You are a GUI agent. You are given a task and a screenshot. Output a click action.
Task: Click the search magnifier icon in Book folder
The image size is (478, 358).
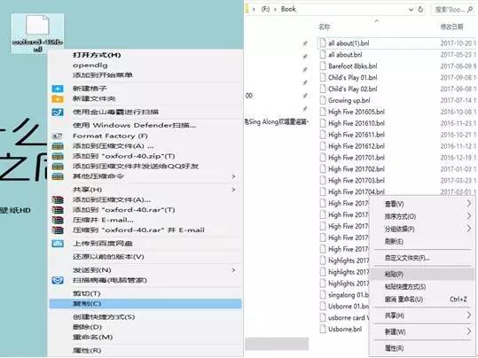pos(470,10)
